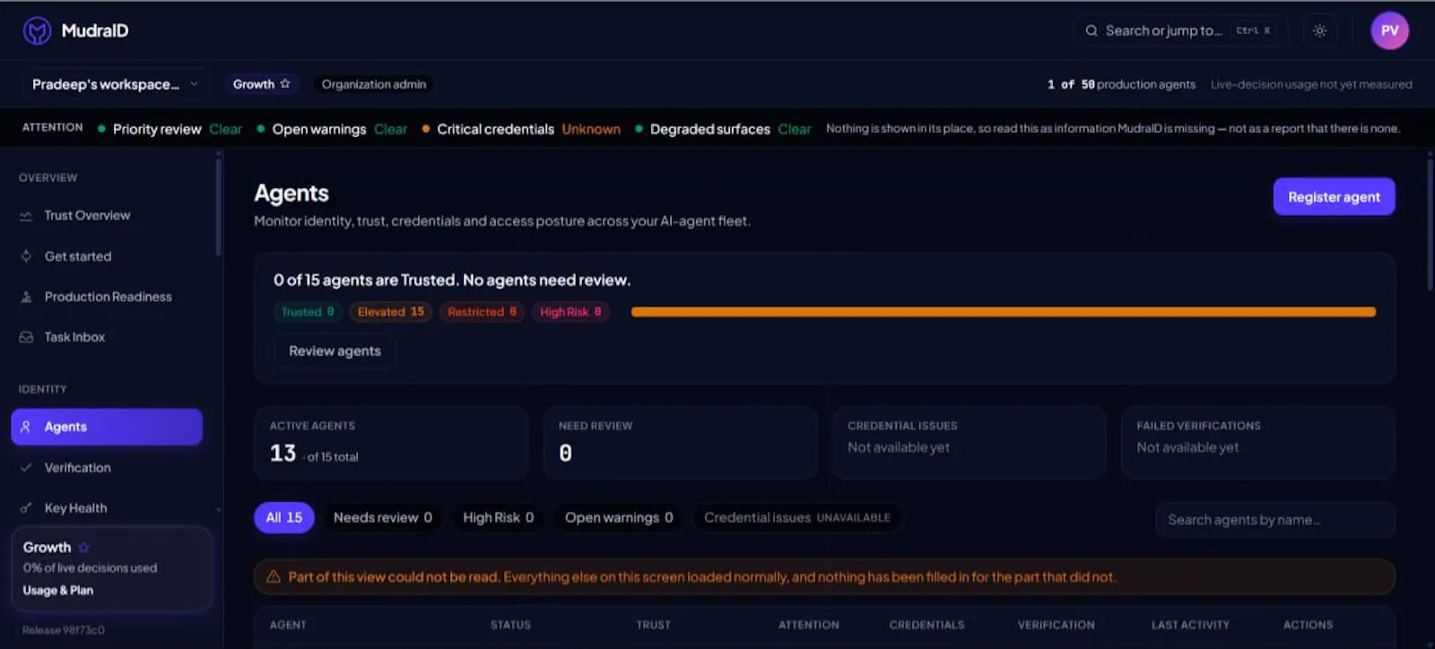Click the STATUS column header

point(510,625)
